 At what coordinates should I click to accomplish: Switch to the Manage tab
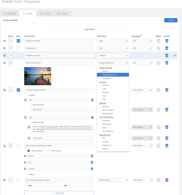pos(10,13)
